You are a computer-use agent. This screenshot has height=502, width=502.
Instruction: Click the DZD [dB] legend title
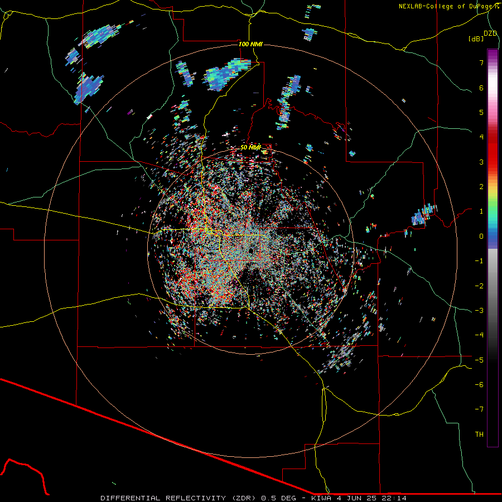(483, 36)
